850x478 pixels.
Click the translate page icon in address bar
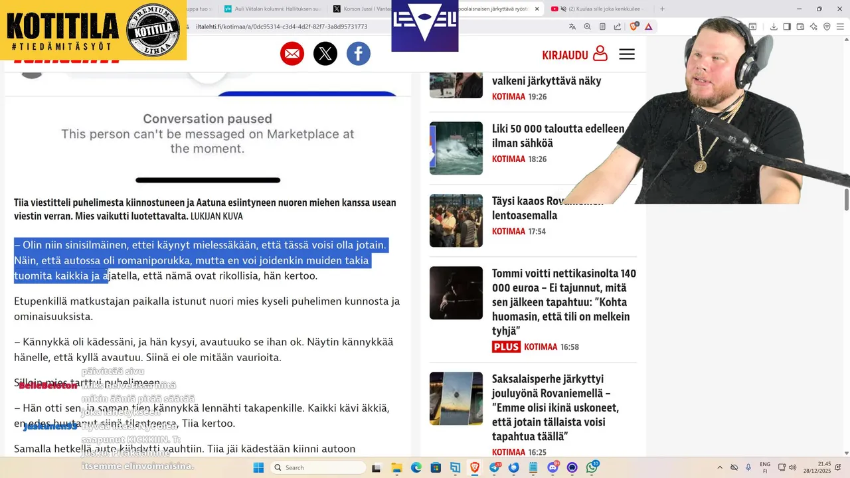tap(572, 27)
